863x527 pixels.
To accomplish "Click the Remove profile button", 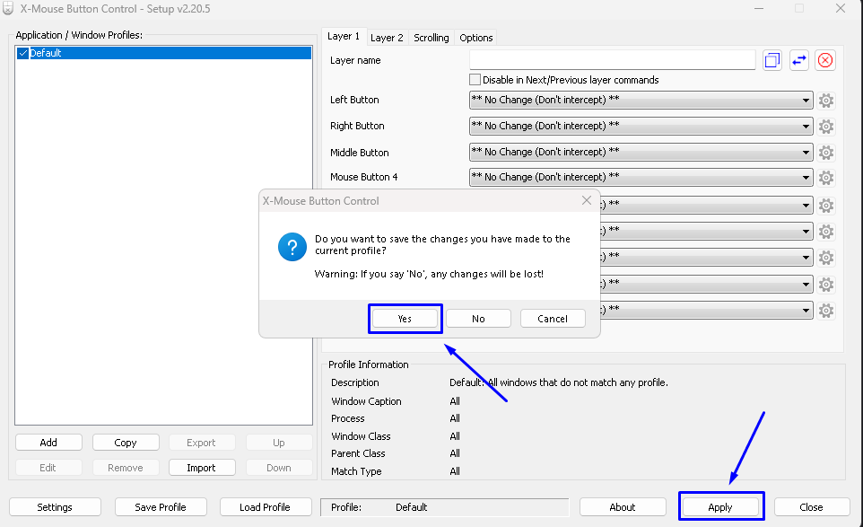I will 126,468.
